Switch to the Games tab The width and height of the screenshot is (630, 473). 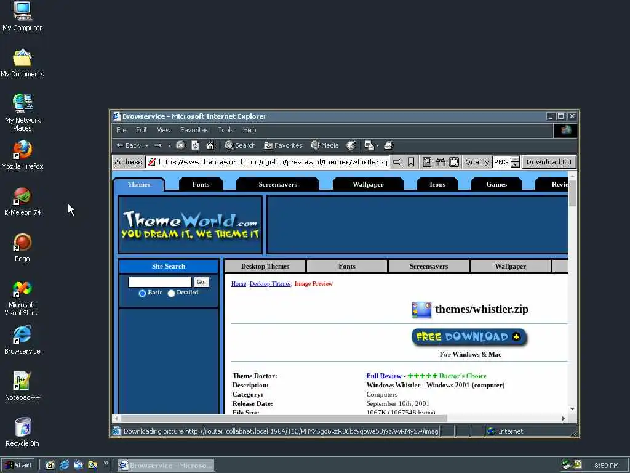click(496, 184)
